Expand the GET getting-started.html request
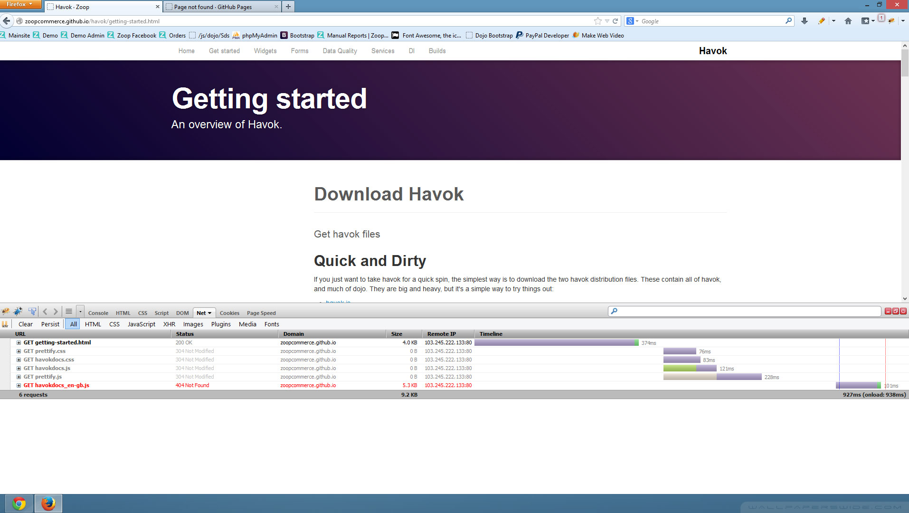This screenshot has height=513, width=909. [19, 342]
